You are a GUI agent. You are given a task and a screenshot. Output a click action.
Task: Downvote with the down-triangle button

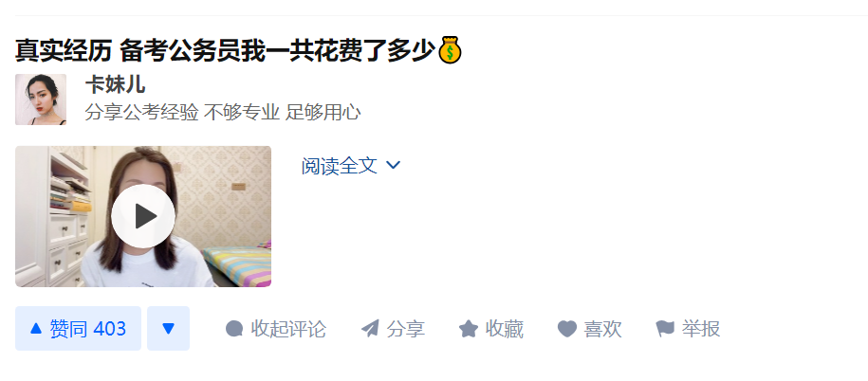(x=168, y=329)
